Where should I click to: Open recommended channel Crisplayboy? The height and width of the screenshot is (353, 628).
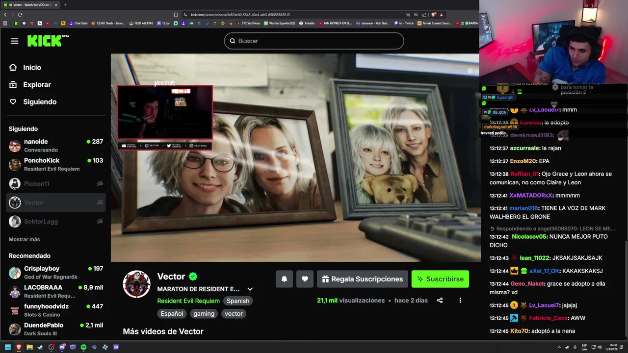pyautogui.click(x=56, y=273)
